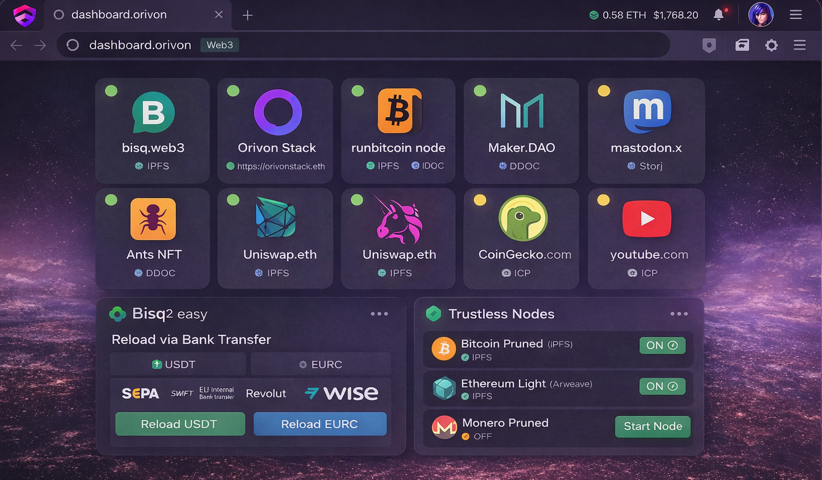Toggle the Ethereum Light node ON switch
The height and width of the screenshot is (480, 822).
point(662,387)
